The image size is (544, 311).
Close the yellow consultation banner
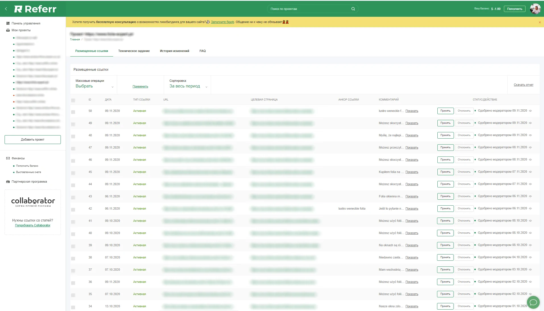pyautogui.click(x=540, y=22)
